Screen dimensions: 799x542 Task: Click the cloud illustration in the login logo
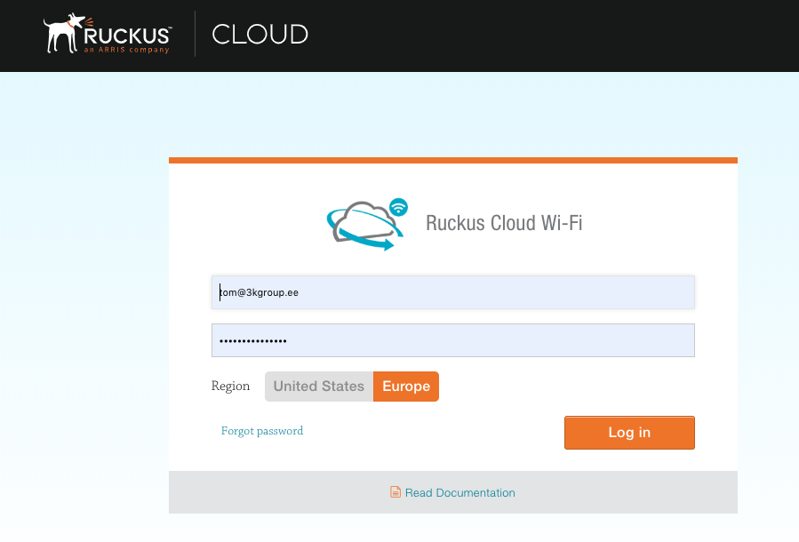coord(359,219)
